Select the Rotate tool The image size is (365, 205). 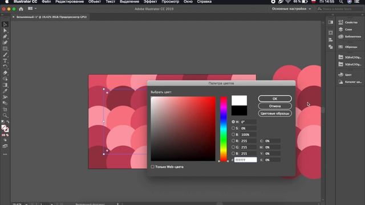[x=5, y=67]
